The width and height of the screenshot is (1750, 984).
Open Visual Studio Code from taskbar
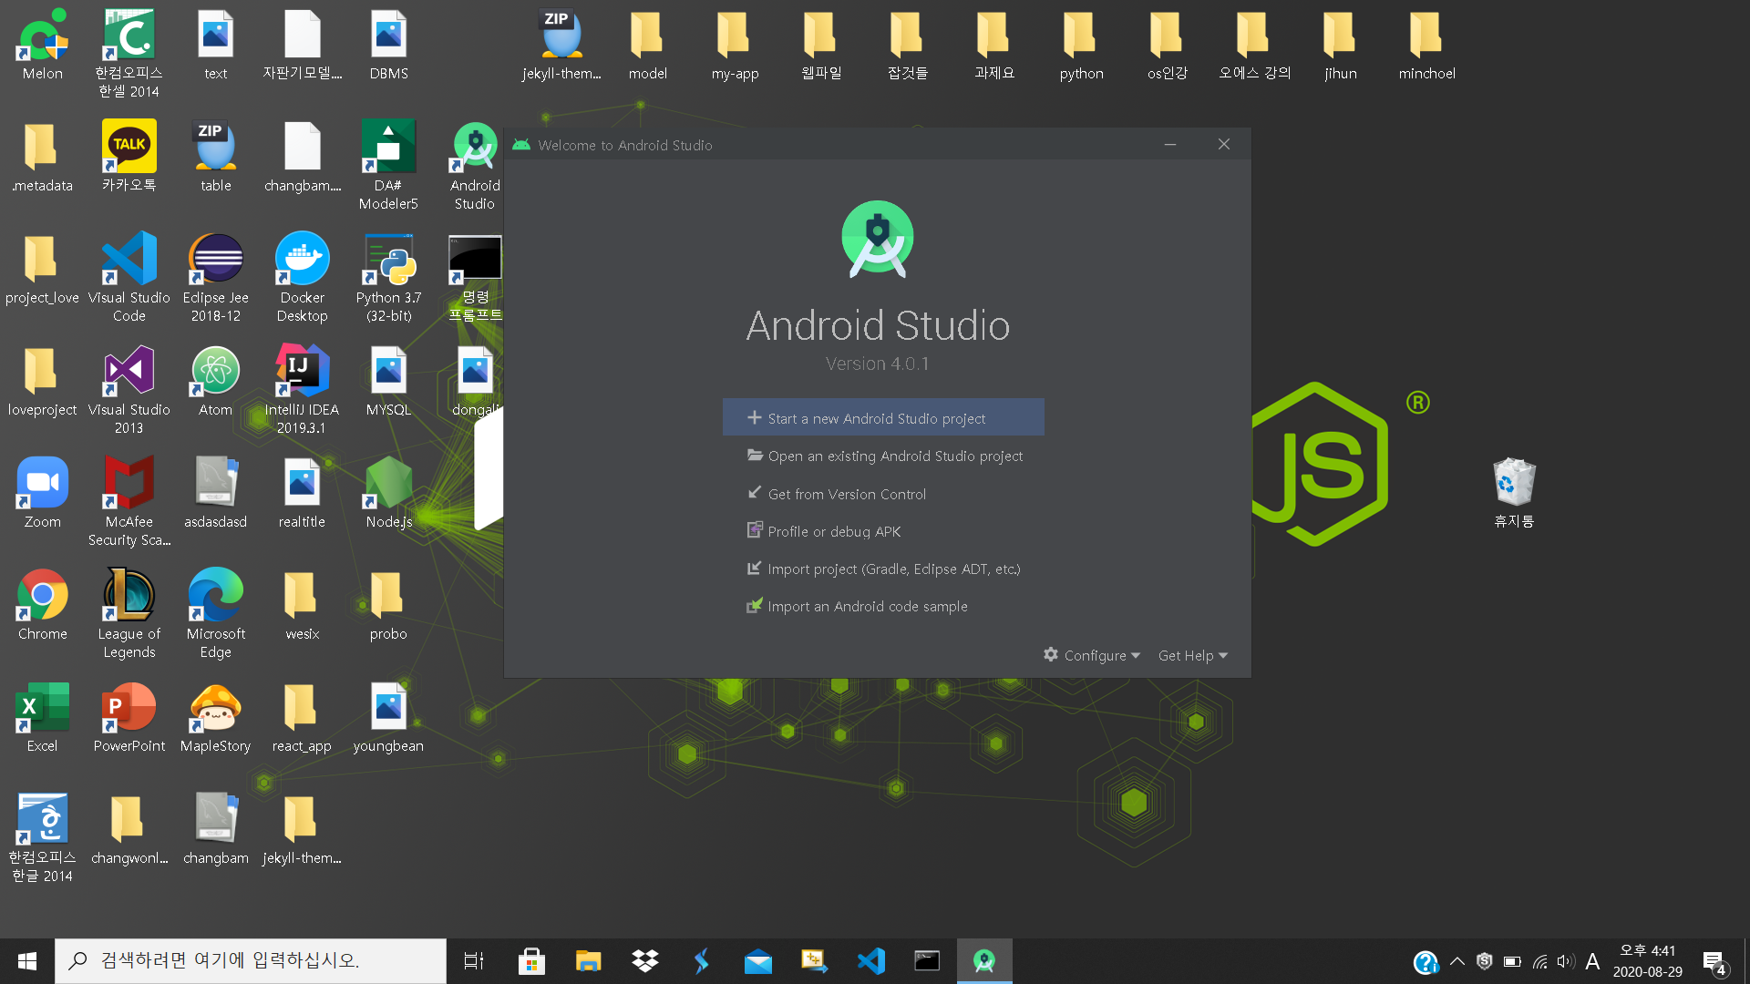pyautogui.click(x=871, y=961)
